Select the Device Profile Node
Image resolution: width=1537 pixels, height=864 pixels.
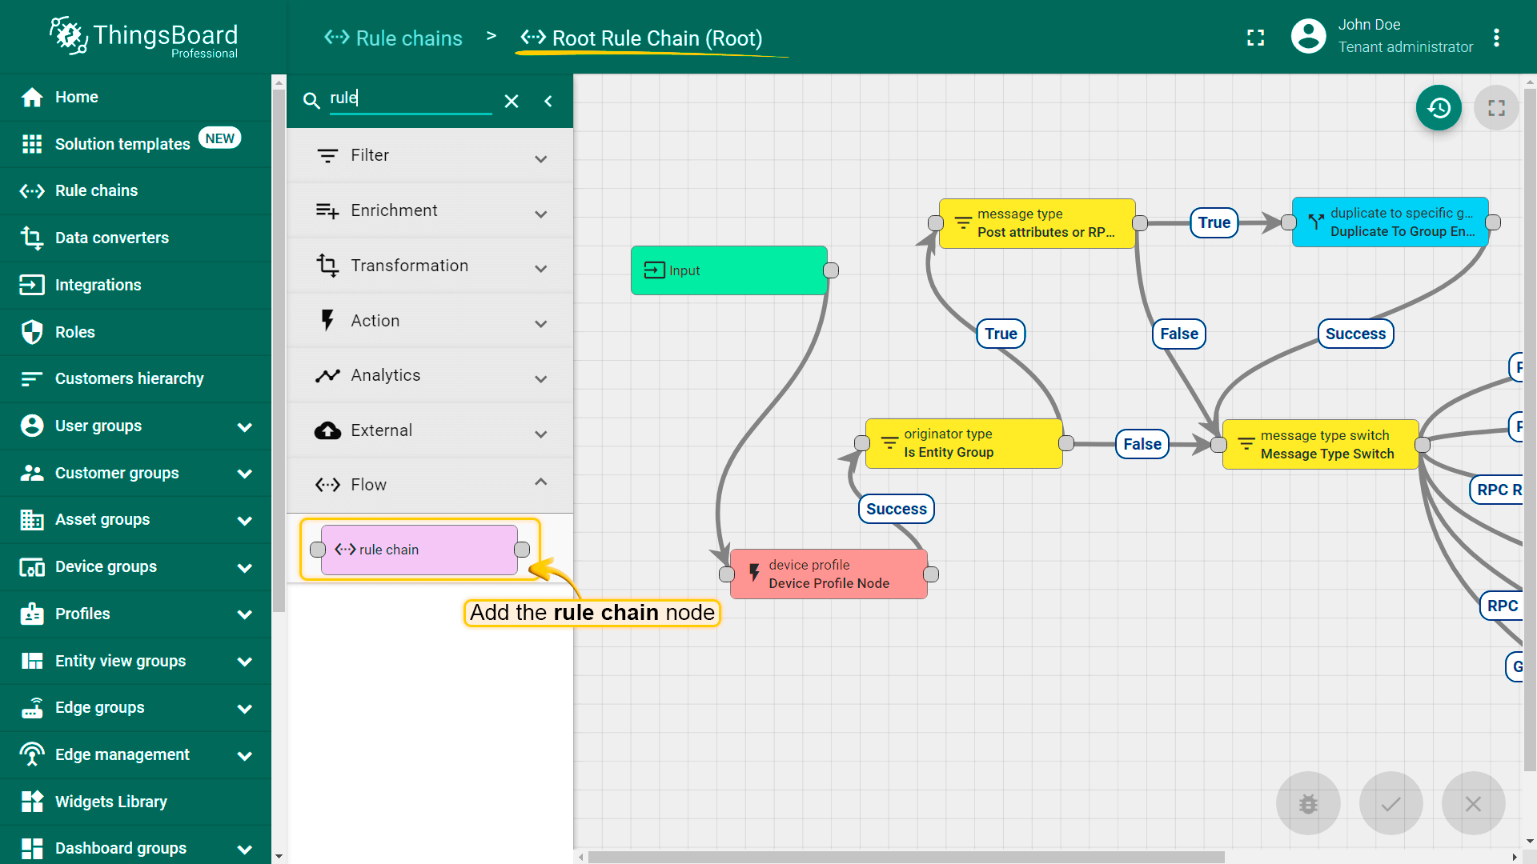tap(829, 574)
